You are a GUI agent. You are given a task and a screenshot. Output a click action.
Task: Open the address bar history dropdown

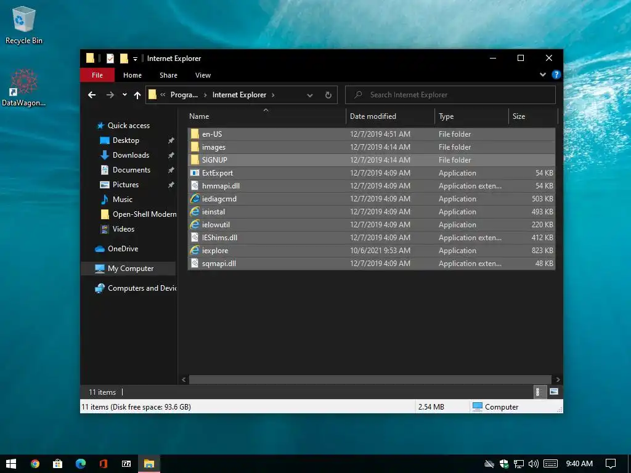point(310,95)
